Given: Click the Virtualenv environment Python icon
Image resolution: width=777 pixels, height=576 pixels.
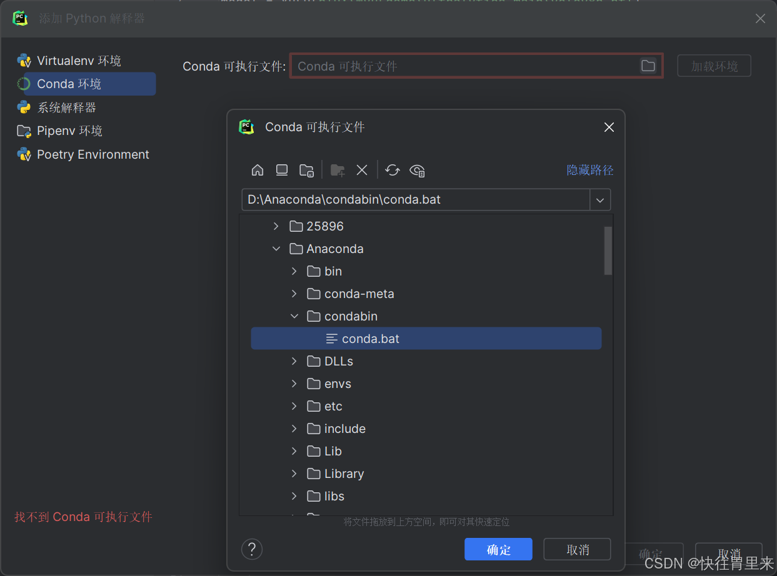Looking at the screenshot, I should [24, 61].
